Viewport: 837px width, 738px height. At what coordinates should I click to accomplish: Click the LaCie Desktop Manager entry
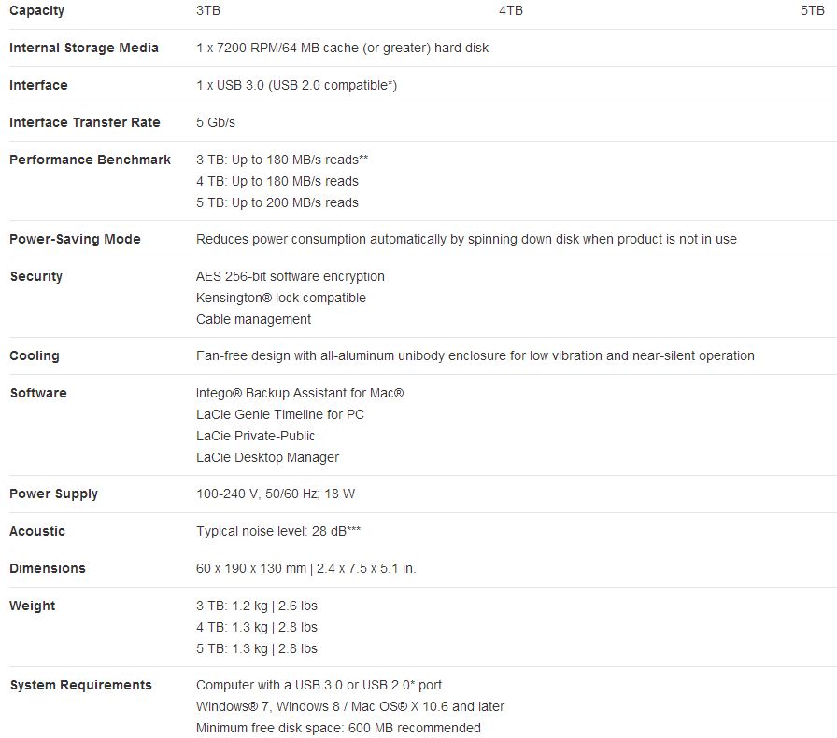coord(267,457)
